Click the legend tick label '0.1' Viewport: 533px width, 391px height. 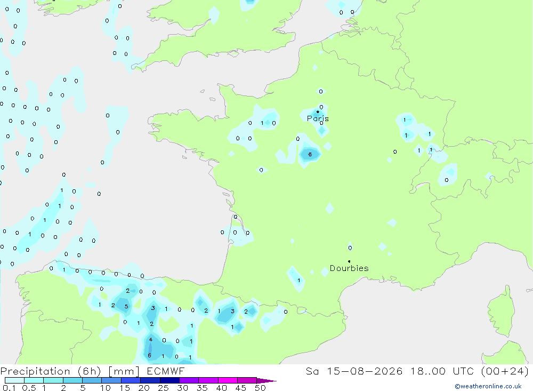click(x=9, y=388)
